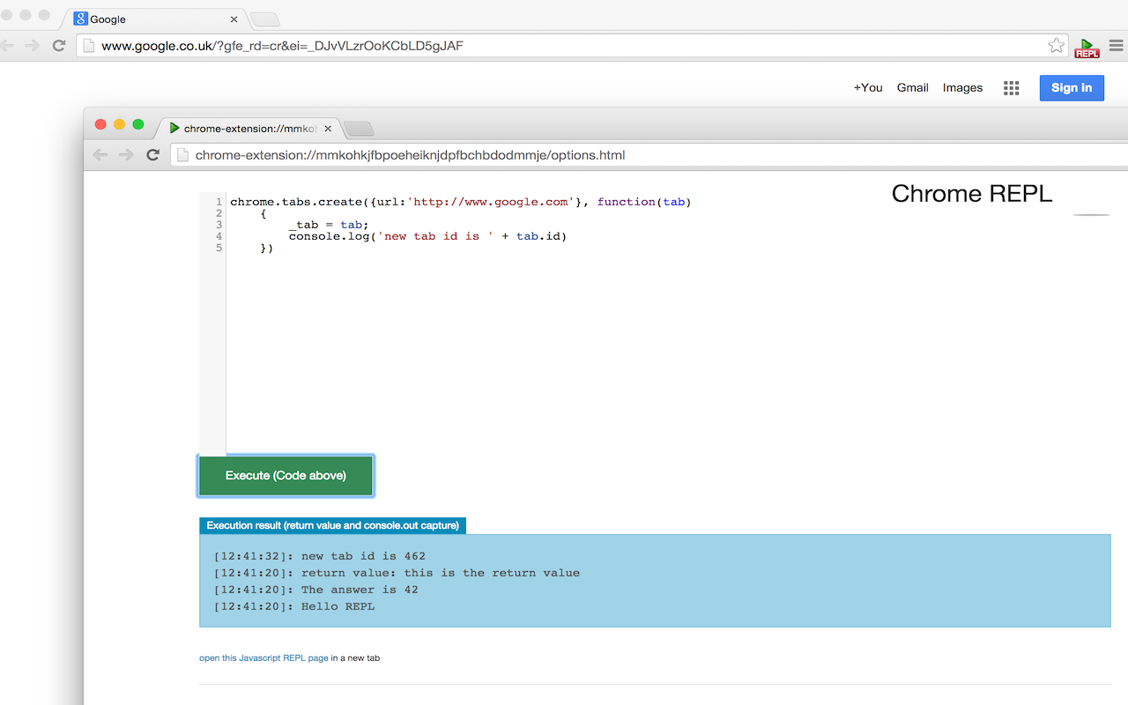This screenshot has height=705, width=1128.
Task: Open a new tab in the outer window
Action: click(x=264, y=19)
